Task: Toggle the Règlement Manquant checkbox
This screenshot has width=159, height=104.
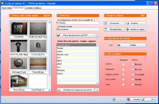Action: [x=123, y=69]
